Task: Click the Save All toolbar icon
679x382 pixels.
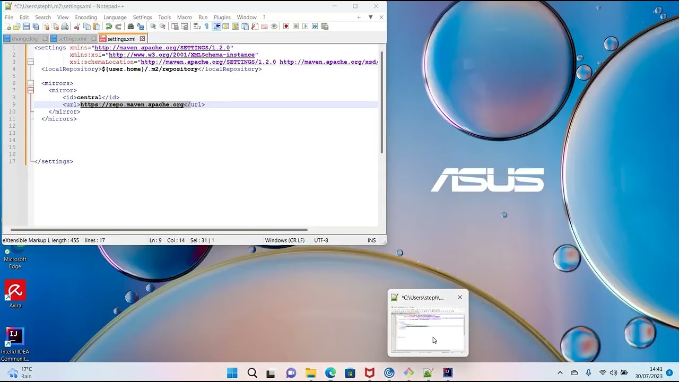Action: point(36,26)
